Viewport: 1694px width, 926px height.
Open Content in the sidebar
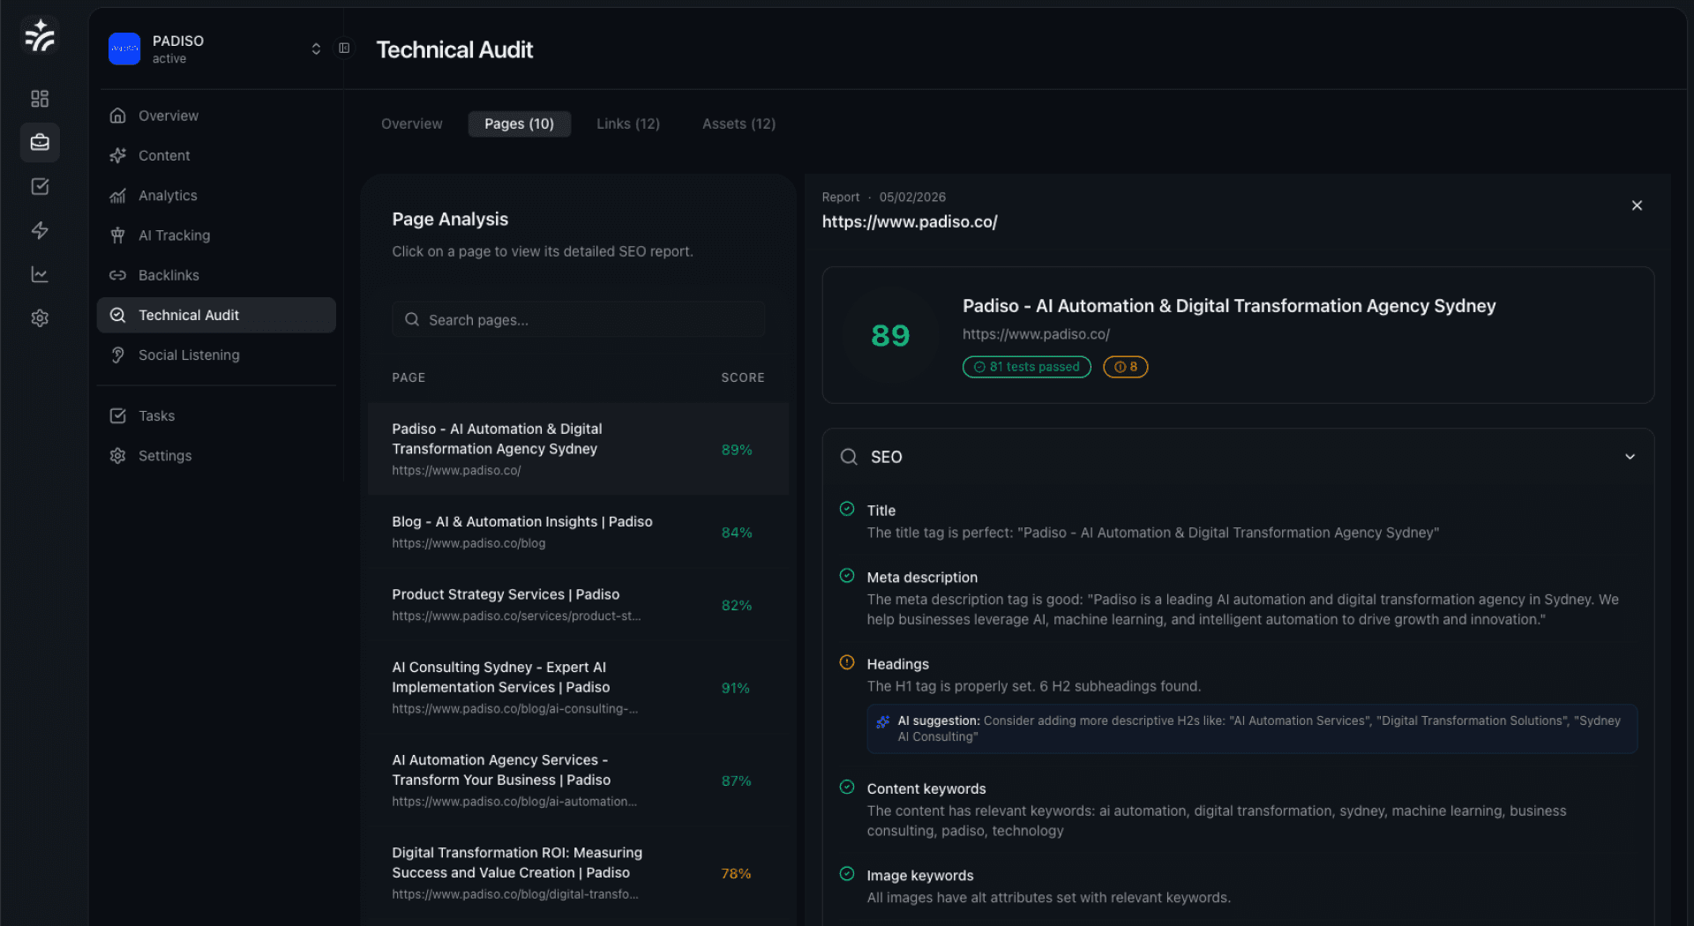click(x=216, y=155)
